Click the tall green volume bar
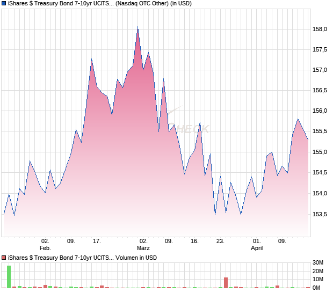The image size is (333, 293). click(x=9, y=276)
